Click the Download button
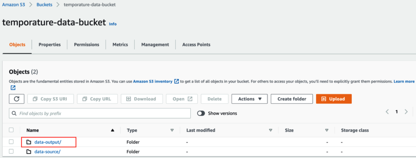 click(x=141, y=99)
